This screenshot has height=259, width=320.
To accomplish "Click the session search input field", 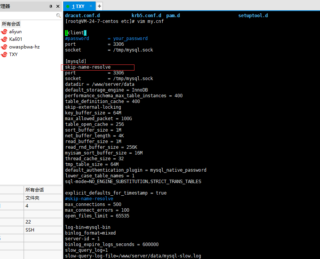I will tap(28, 16).
